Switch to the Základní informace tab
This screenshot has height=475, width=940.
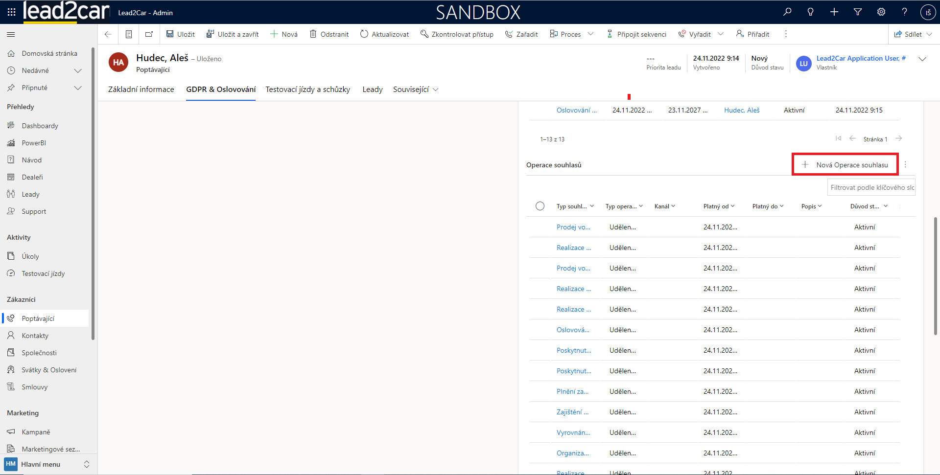point(141,90)
